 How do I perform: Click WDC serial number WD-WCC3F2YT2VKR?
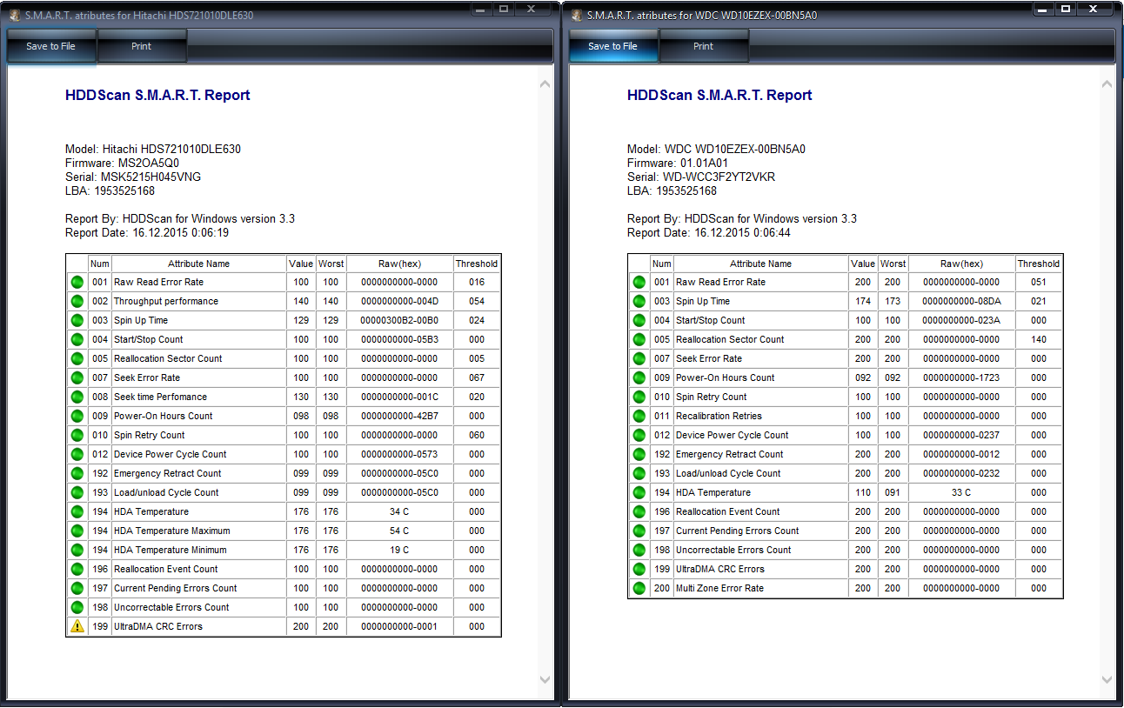pos(719,177)
